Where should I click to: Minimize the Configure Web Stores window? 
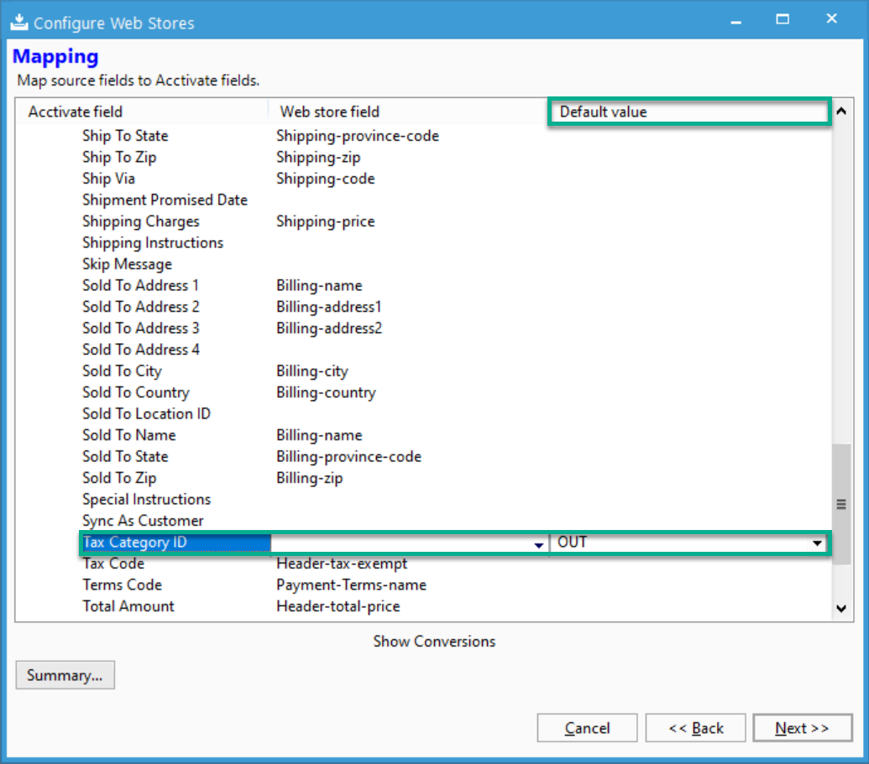click(x=736, y=22)
